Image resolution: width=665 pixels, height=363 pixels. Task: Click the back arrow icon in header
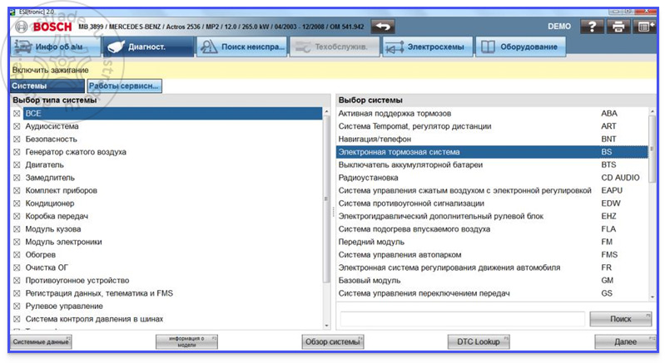point(383,27)
